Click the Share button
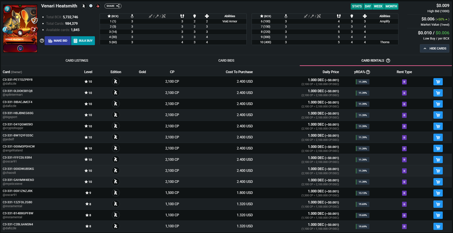Image resolution: width=453 pixels, height=233 pixels. [113, 6]
